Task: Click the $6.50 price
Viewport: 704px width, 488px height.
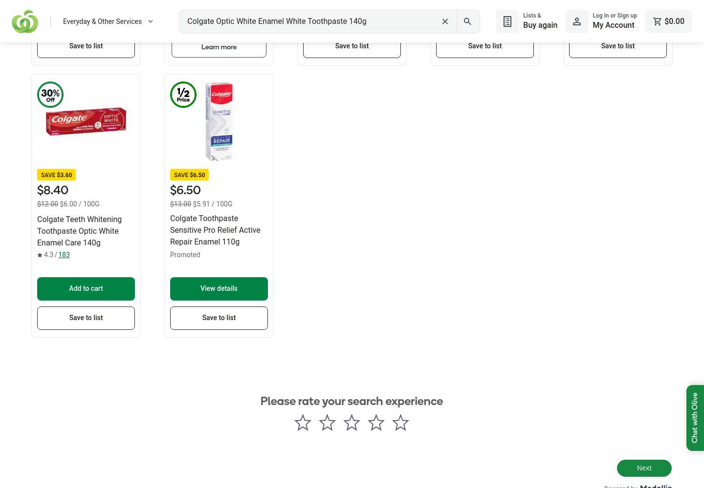Action: (185, 190)
